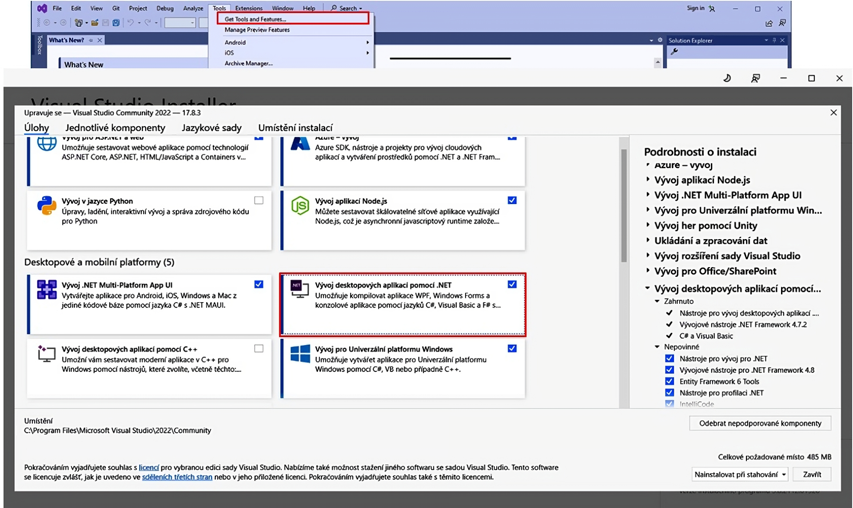This screenshot has height=508, width=853.
Task: Click the wrench icon in Solution Explorer
Action: (674, 52)
